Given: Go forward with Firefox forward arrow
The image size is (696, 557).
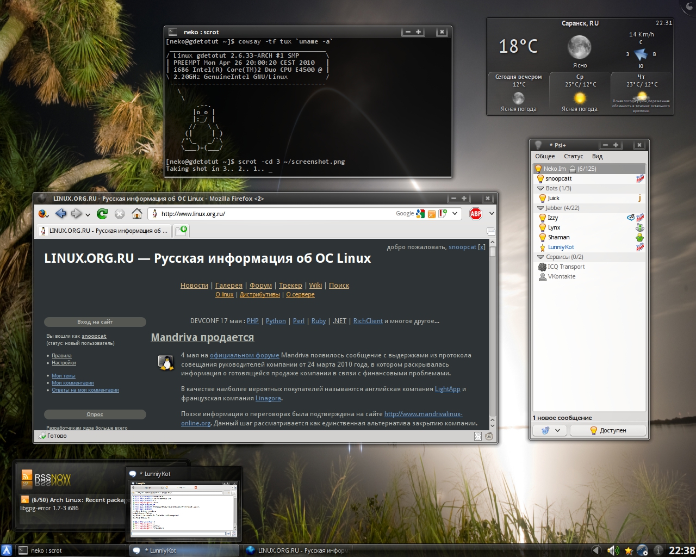Looking at the screenshot, I should 77,214.
